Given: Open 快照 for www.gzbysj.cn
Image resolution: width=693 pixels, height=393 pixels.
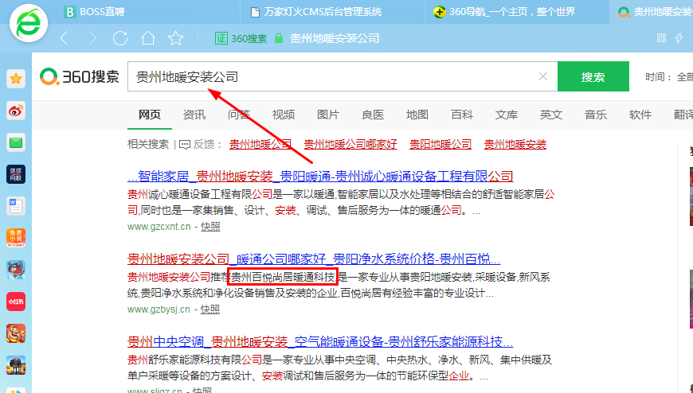Looking at the screenshot, I should pos(210,309).
